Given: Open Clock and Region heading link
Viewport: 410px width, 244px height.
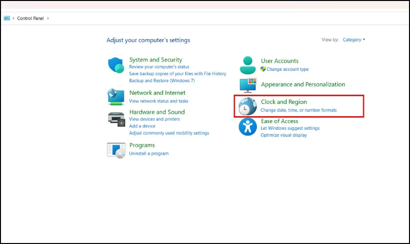Looking at the screenshot, I should (284, 102).
